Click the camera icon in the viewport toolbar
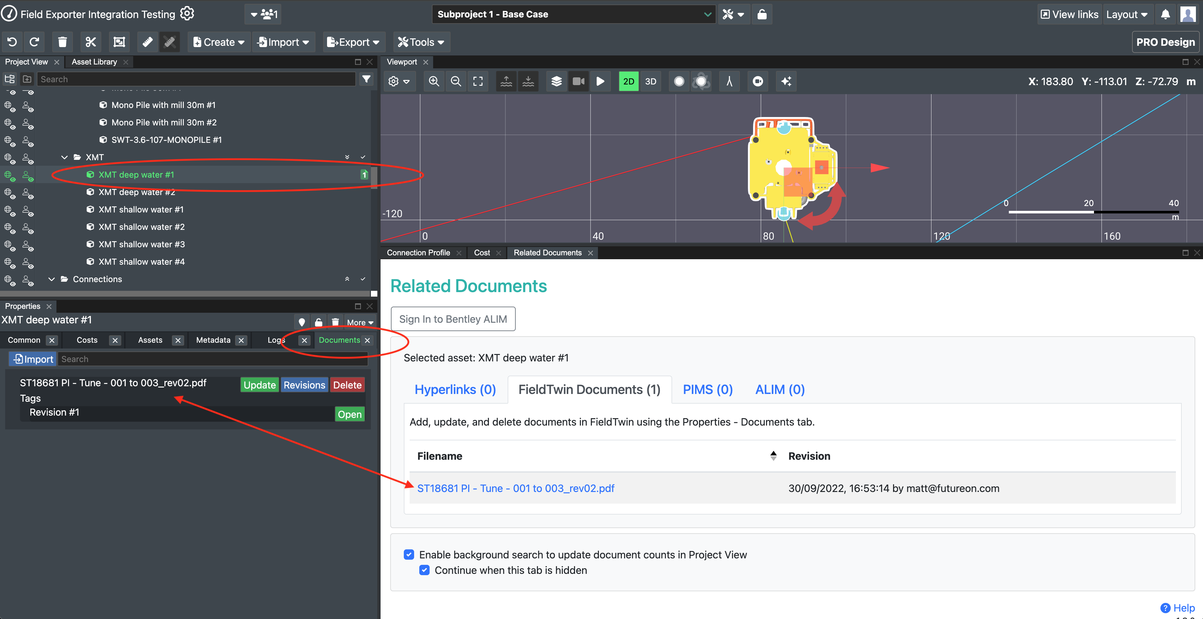1203x619 pixels. (578, 81)
